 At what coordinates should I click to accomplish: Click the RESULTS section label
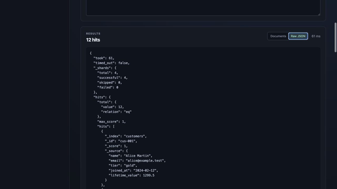(93, 34)
